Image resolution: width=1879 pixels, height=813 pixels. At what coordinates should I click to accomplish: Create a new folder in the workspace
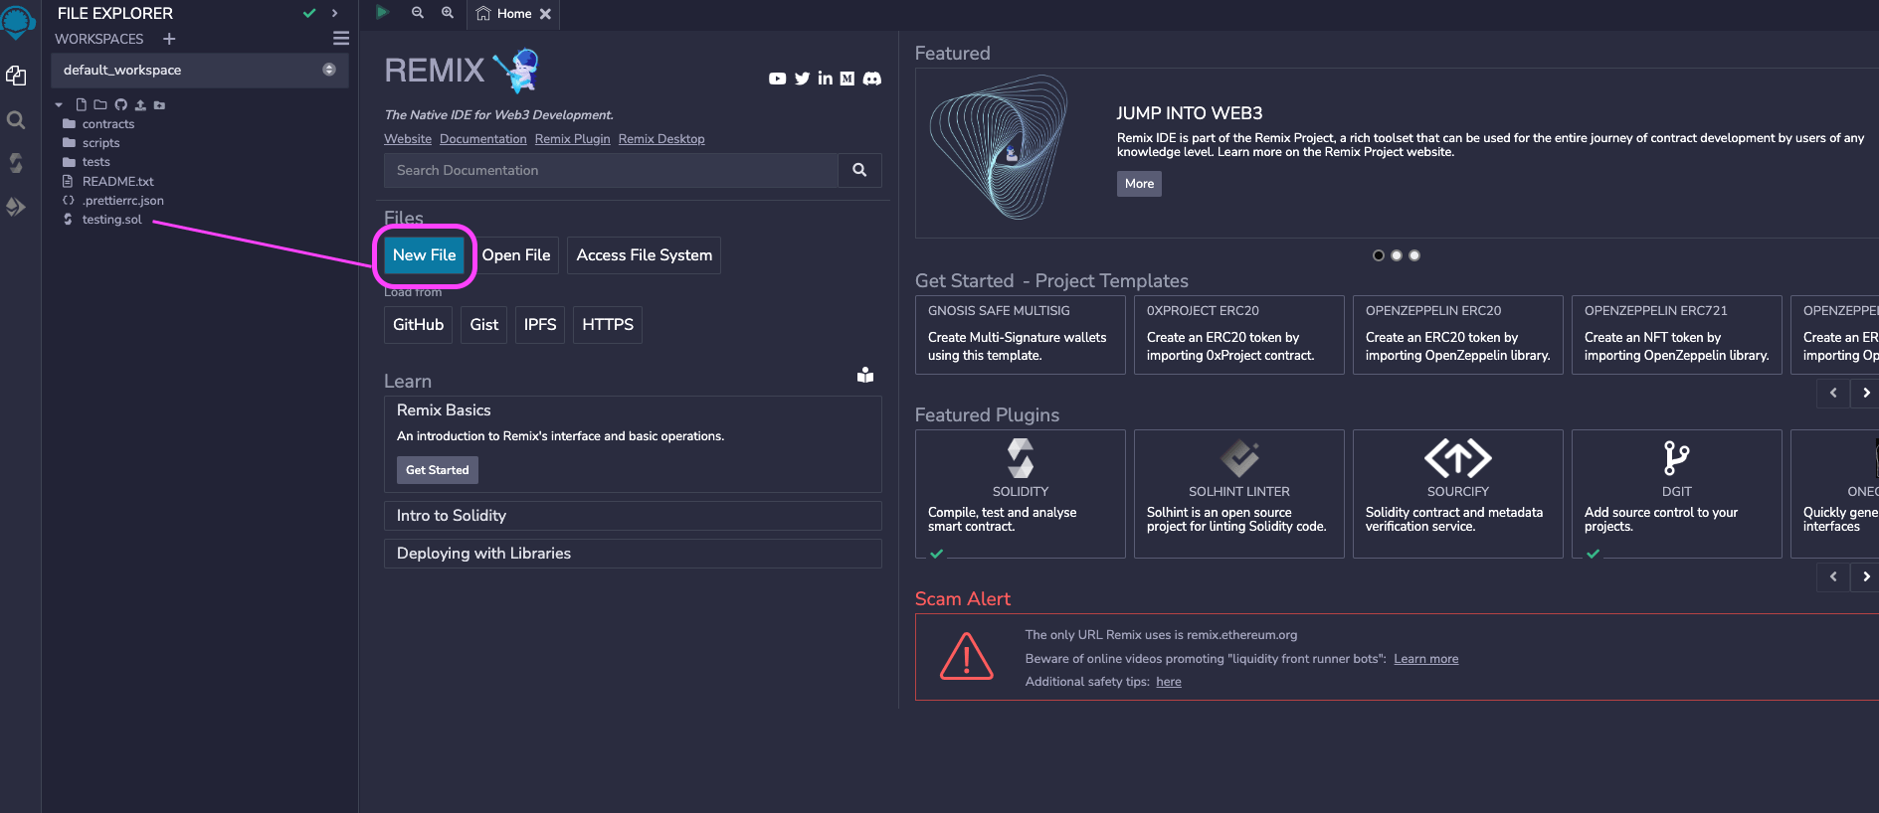(99, 103)
